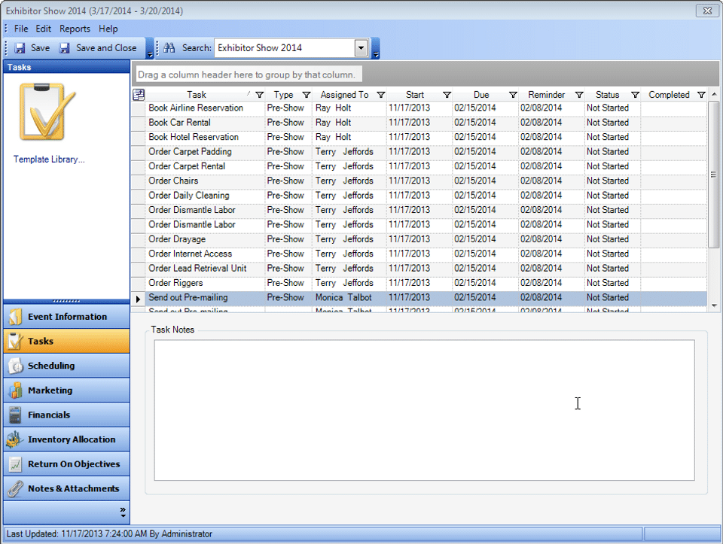
Task: Sort by the Task column header
Action: (197, 95)
